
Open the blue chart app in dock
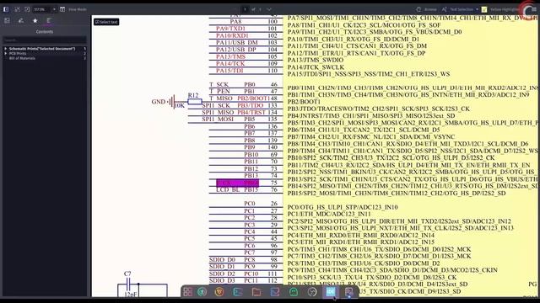coord(275,292)
